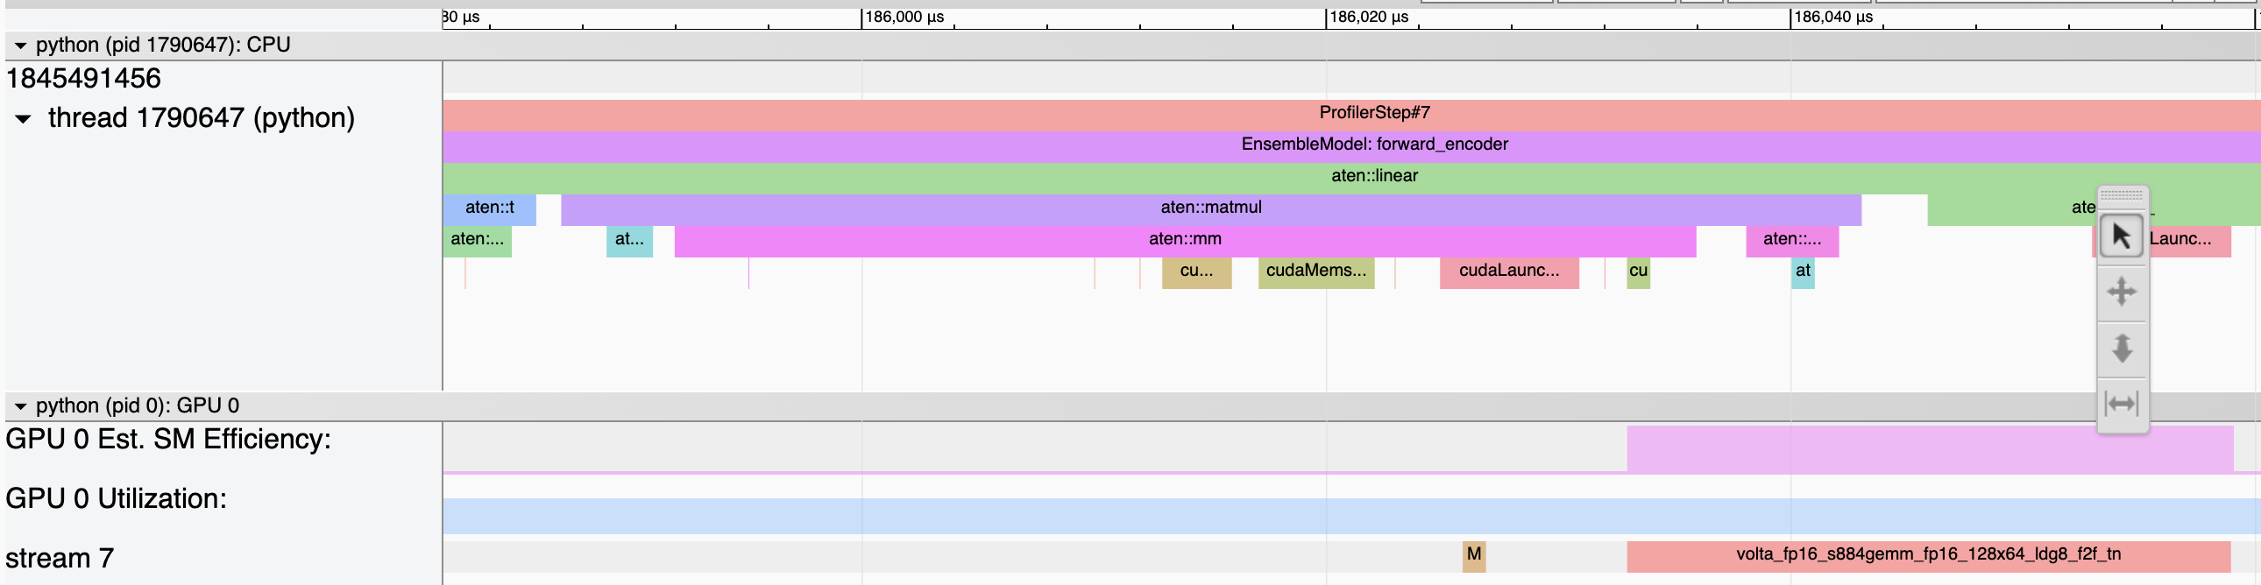The width and height of the screenshot is (2261, 585).
Task: Click the blue aten::t slice
Action: tap(489, 208)
